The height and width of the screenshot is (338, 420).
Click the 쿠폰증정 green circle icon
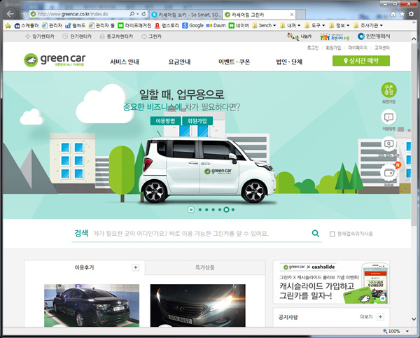[388, 90]
